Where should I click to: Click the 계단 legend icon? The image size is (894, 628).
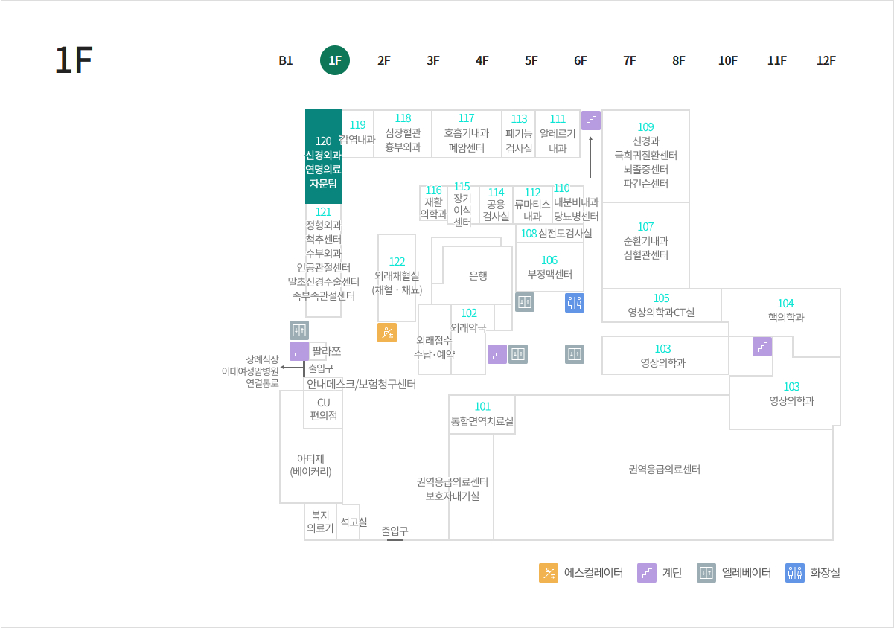click(x=646, y=573)
